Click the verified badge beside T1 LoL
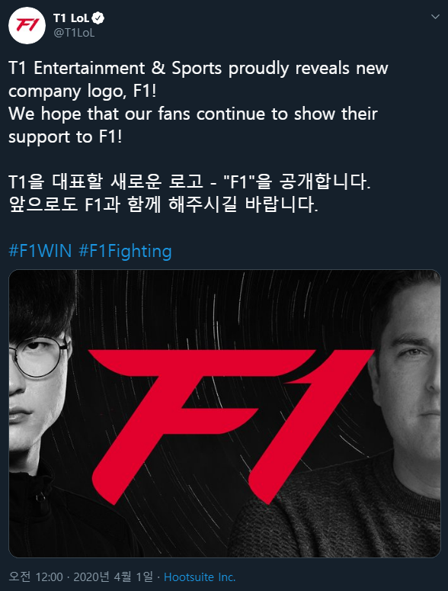The image size is (448, 591). pyautogui.click(x=98, y=18)
